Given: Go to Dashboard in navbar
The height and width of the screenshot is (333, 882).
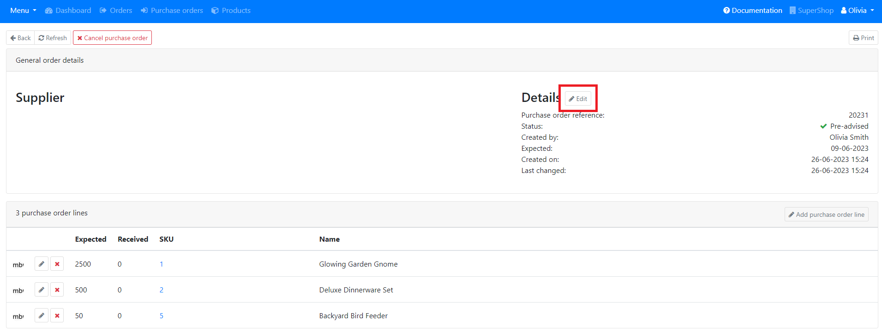Looking at the screenshot, I should pyautogui.click(x=68, y=11).
